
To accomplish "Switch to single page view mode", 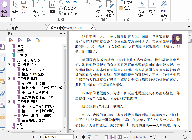I will pyautogui.click(x=106, y=137).
